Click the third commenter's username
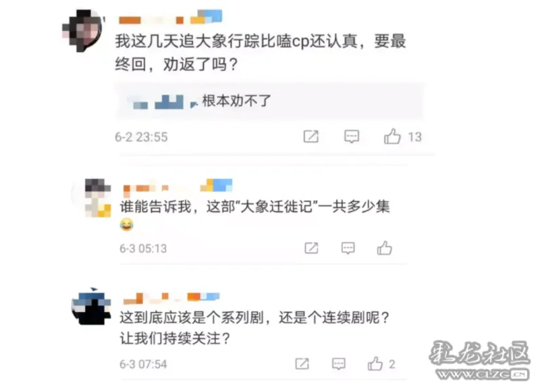540x391 pixels. pyautogui.click(x=171, y=298)
